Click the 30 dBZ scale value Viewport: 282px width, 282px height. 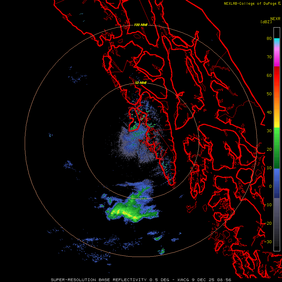pos(269,131)
